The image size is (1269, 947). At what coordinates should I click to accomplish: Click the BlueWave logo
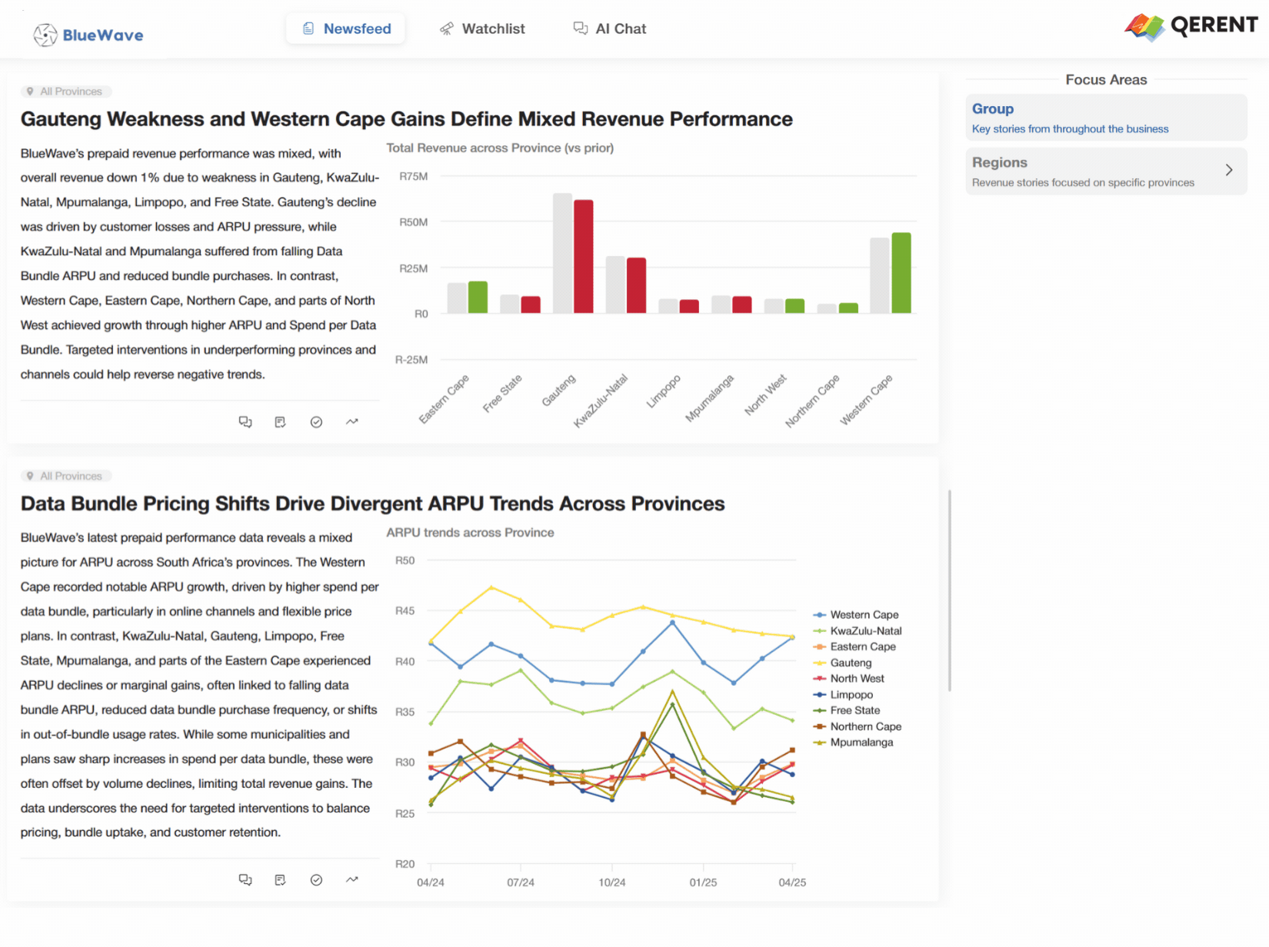[88, 35]
